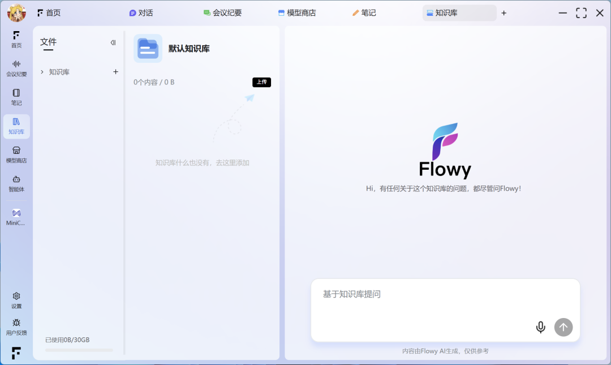
Task: Click the 上传 upload button
Action: 261,82
